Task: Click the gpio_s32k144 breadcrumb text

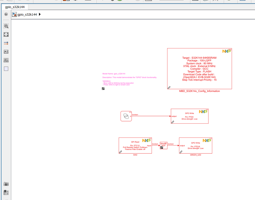Action: 27,15
